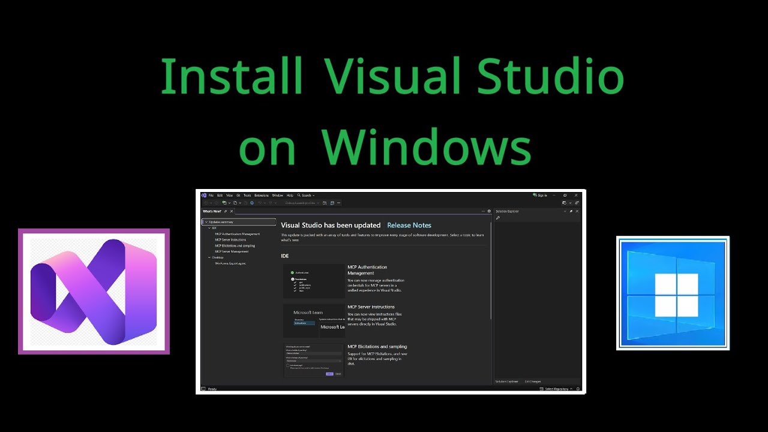
Task: Select MCP Server Instructions in the tree
Action: point(230,240)
